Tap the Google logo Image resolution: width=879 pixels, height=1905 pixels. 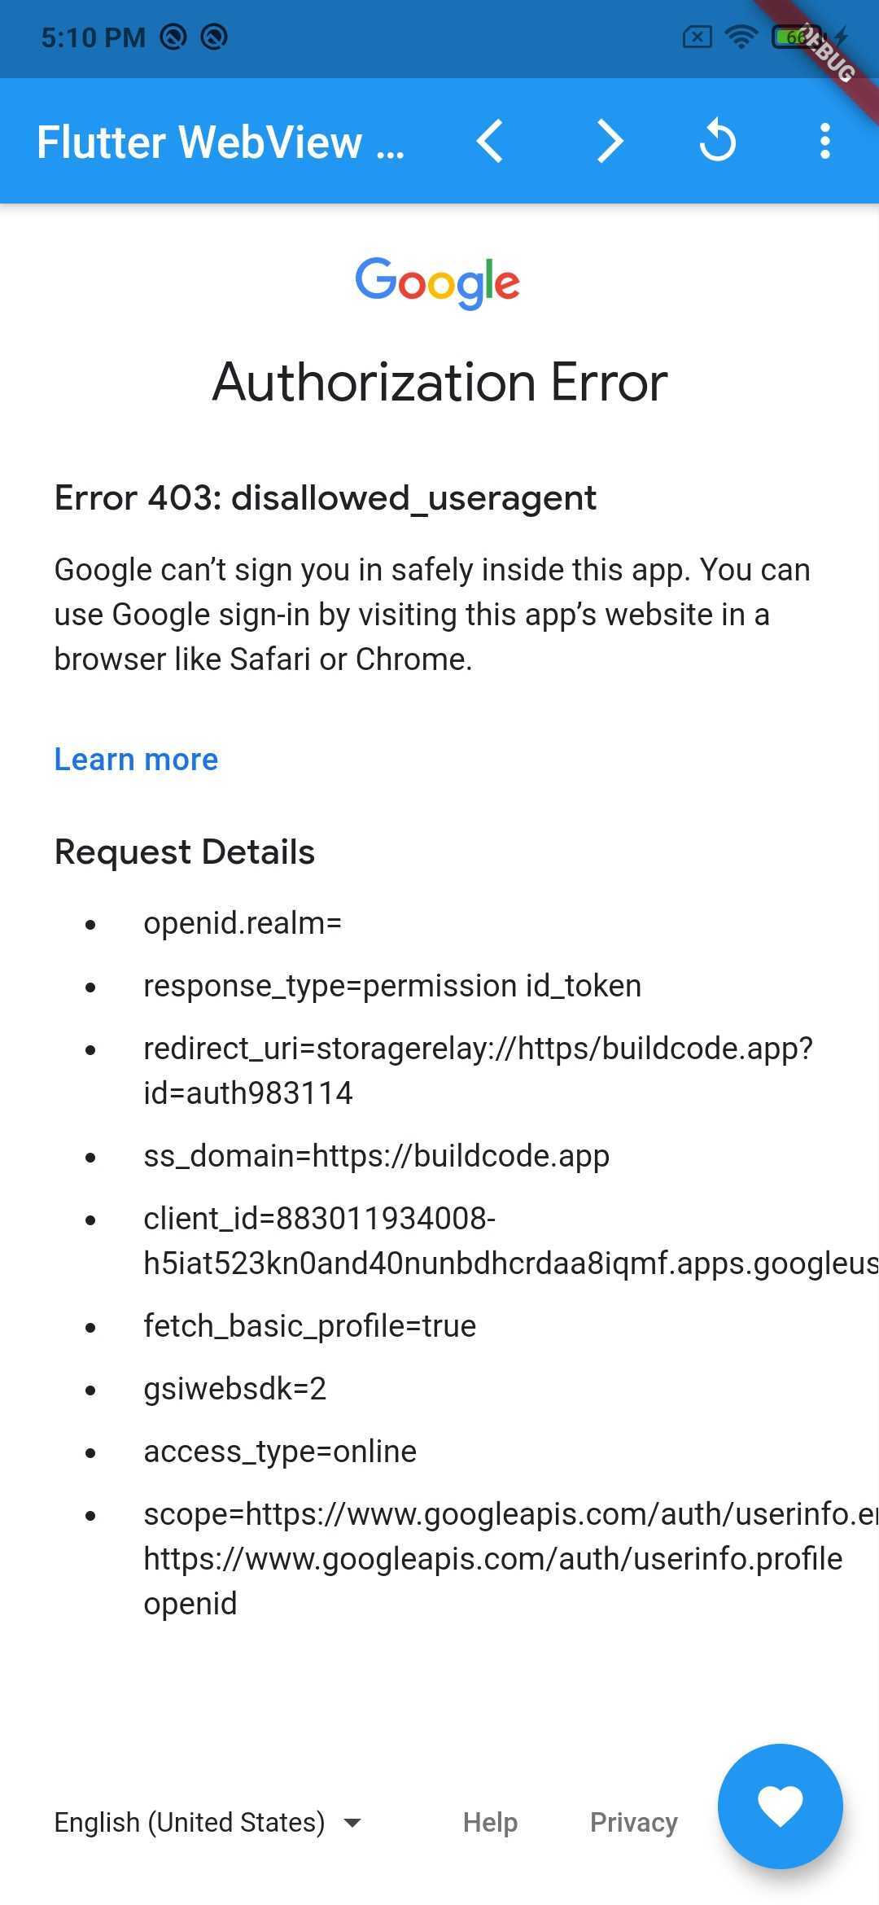click(x=439, y=282)
